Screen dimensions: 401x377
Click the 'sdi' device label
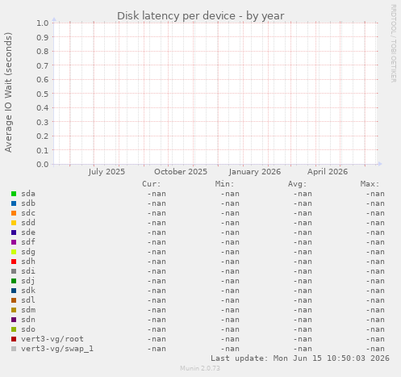(28, 271)
